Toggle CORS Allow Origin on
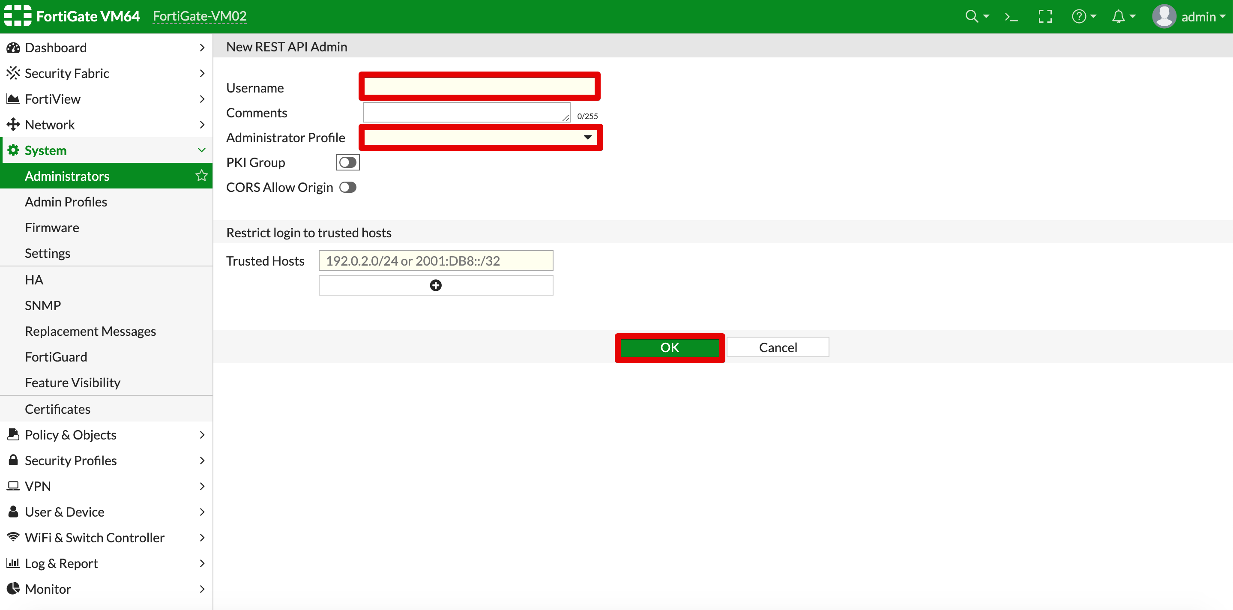Image resolution: width=1233 pixels, height=610 pixels. [348, 188]
